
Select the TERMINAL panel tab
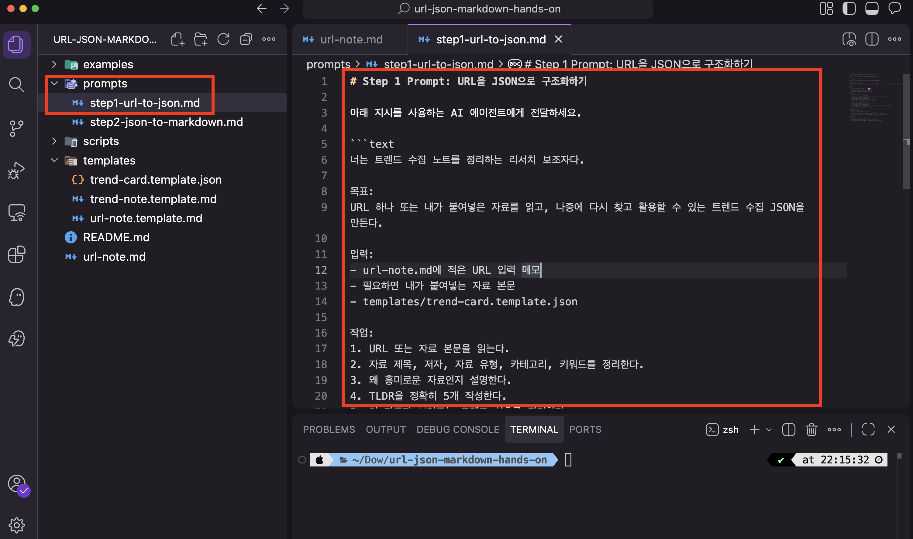pos(534,429)
